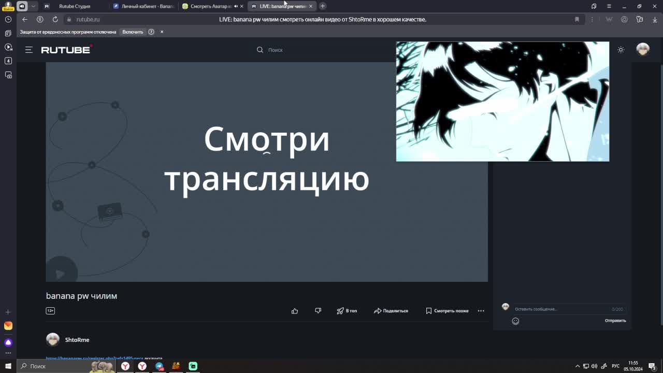Open browser extensions puzzle icon

640,19
